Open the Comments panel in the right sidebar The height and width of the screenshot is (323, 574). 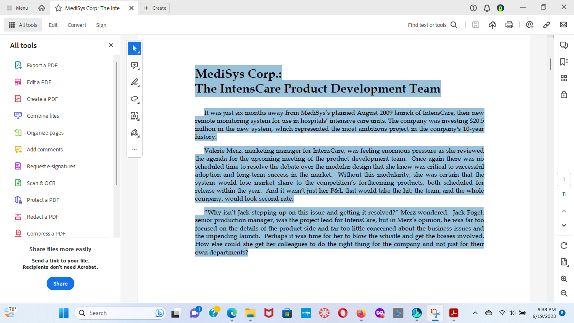point(564,46)
